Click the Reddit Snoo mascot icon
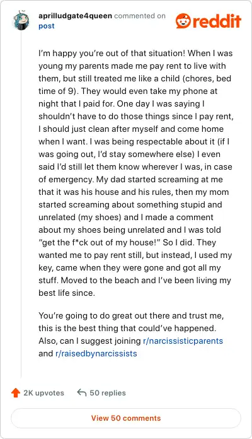Screen dimensions: 252x439 pos(183,21)
